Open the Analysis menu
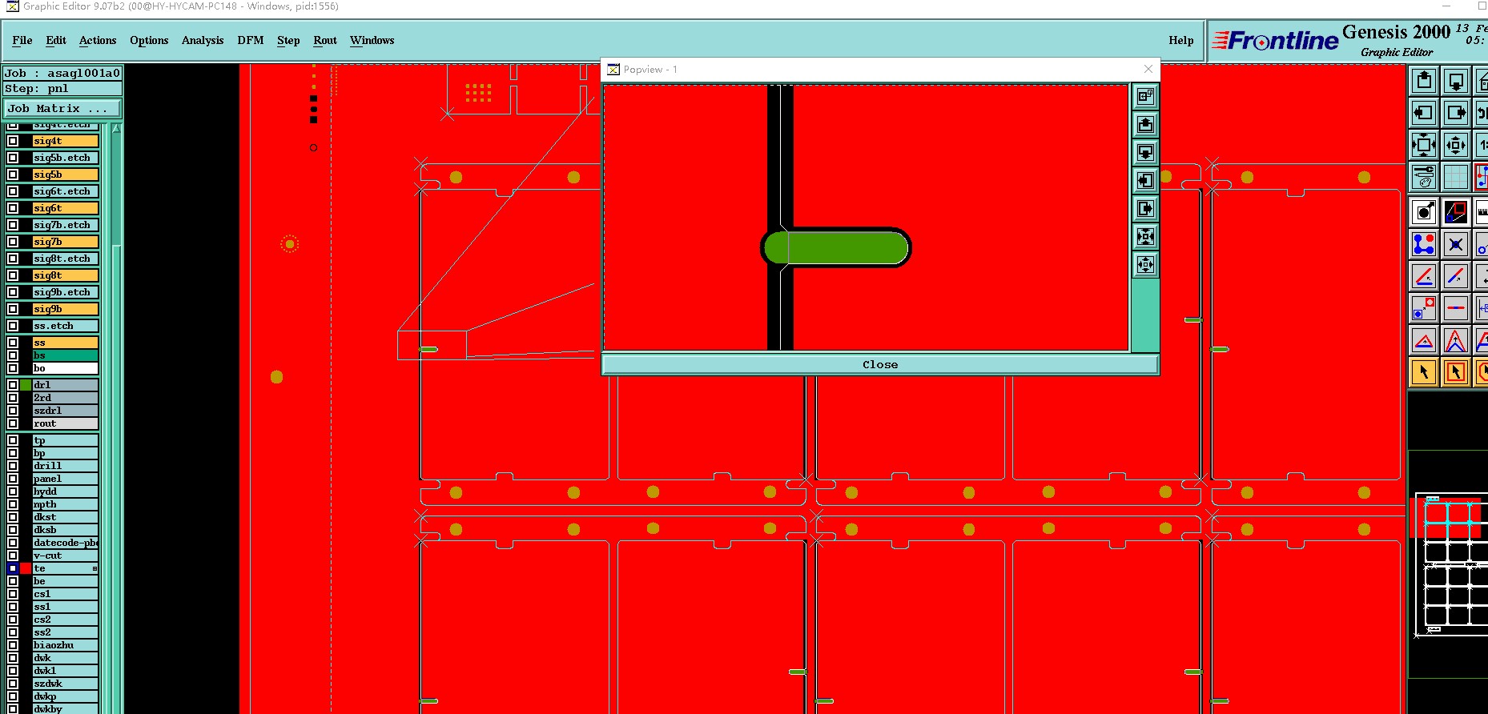The image size is (1488, 714). 203,40
